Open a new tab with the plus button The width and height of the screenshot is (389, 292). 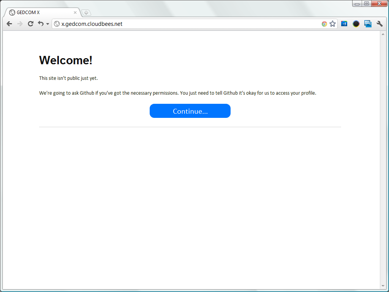[x=86, y=13]
